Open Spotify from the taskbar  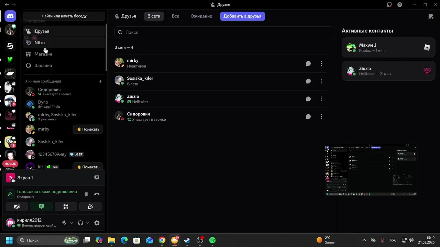coord(212,240)
